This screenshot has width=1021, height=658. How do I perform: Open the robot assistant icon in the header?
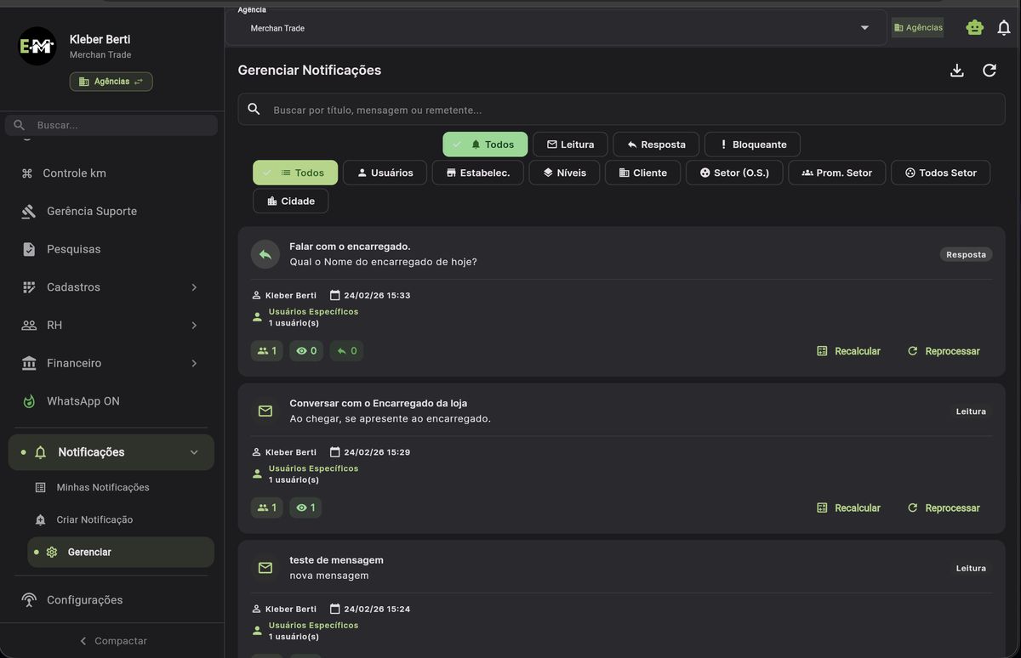[x=974, y=26]
